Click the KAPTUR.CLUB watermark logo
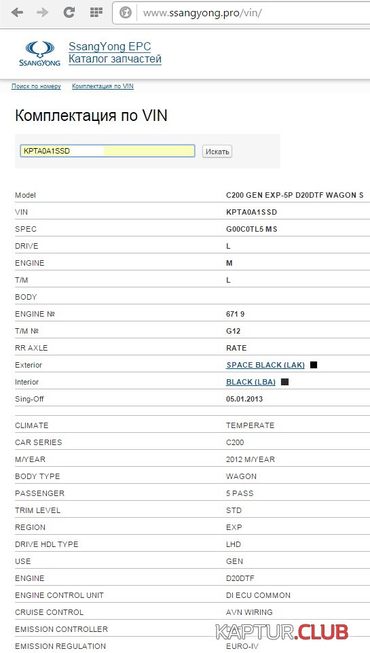Image resolution: width=370 pixels, height=653 pixels. click(x=282, y=632)
